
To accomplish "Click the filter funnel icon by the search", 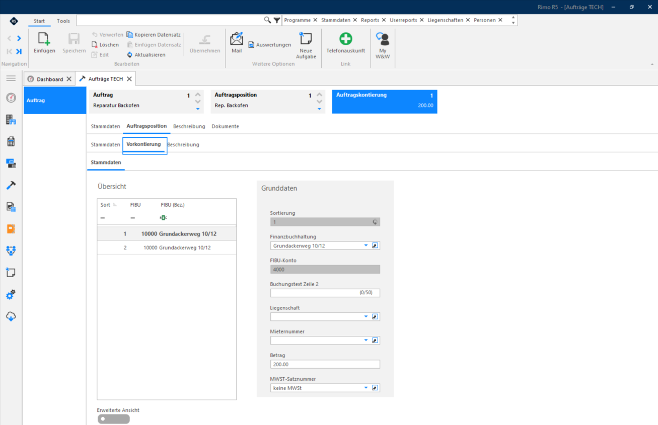I will tap(277, 20).
